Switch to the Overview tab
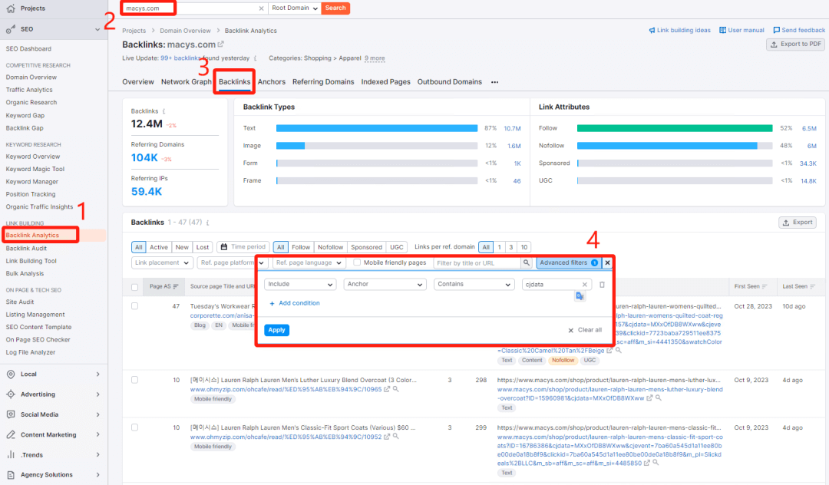The height and width of the screenshot is (485, 829). pyautogui.click(x=138, y=82)
